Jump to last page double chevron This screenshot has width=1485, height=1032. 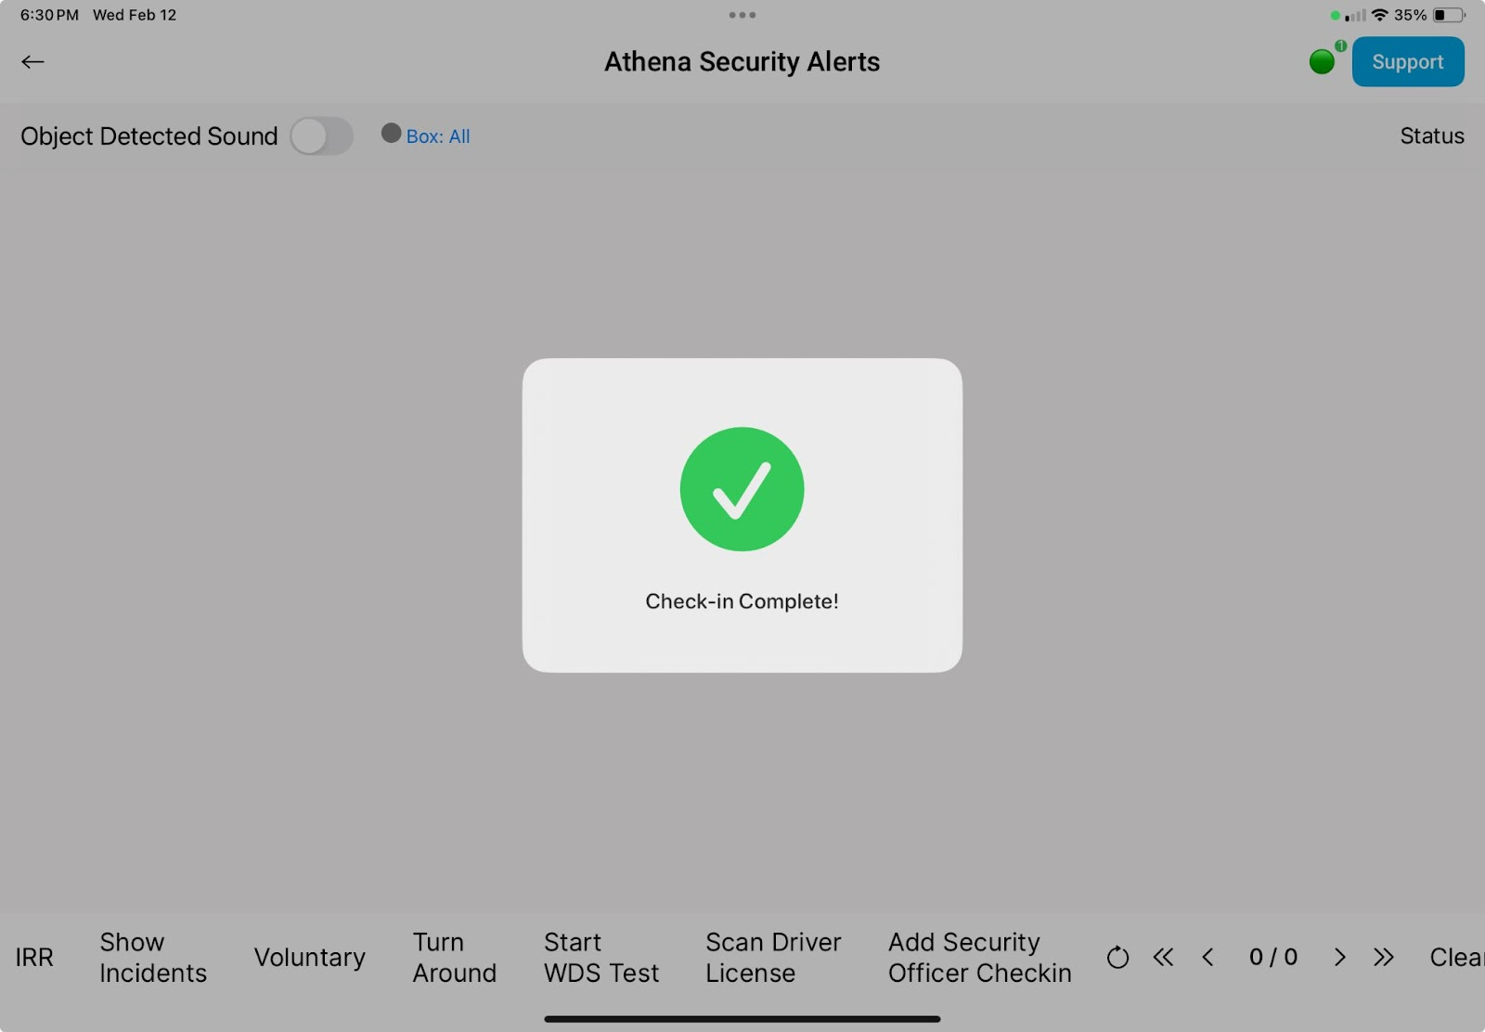click(x=1384, y=957)
